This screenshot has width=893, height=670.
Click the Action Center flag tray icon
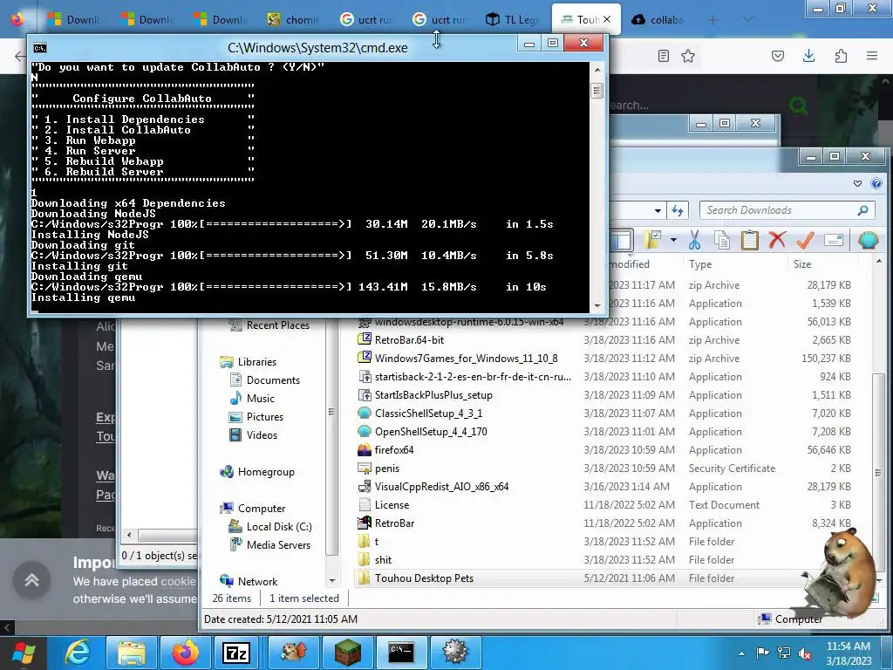pyautogui.click(x=762, y=653)
